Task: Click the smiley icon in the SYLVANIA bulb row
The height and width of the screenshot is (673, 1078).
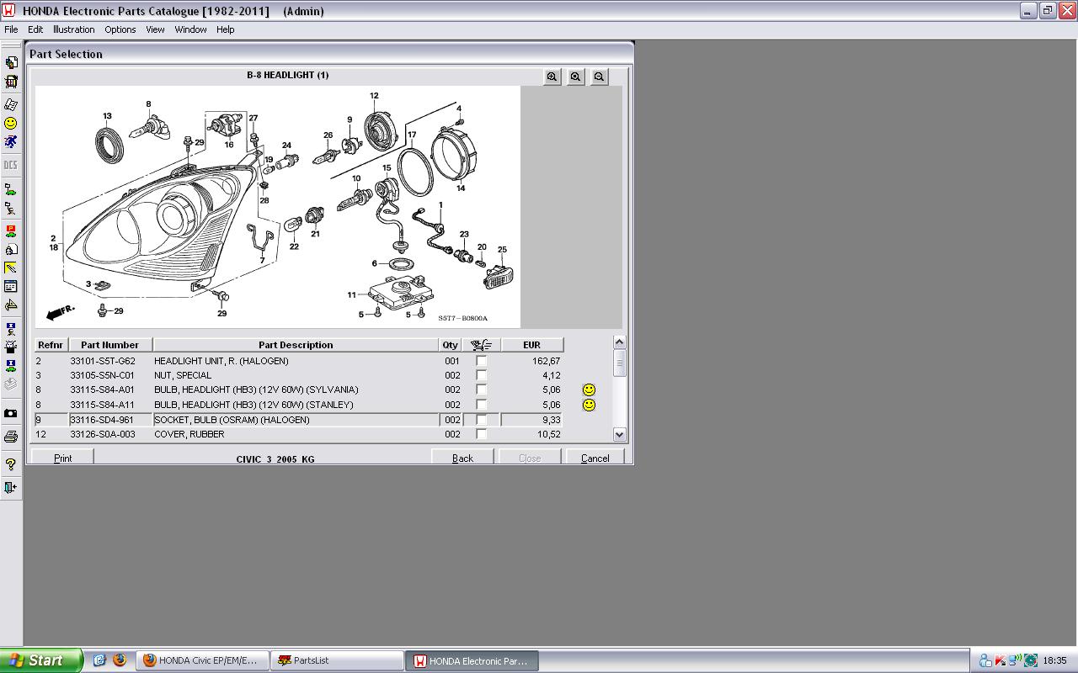Action: [x=590, y=389]
